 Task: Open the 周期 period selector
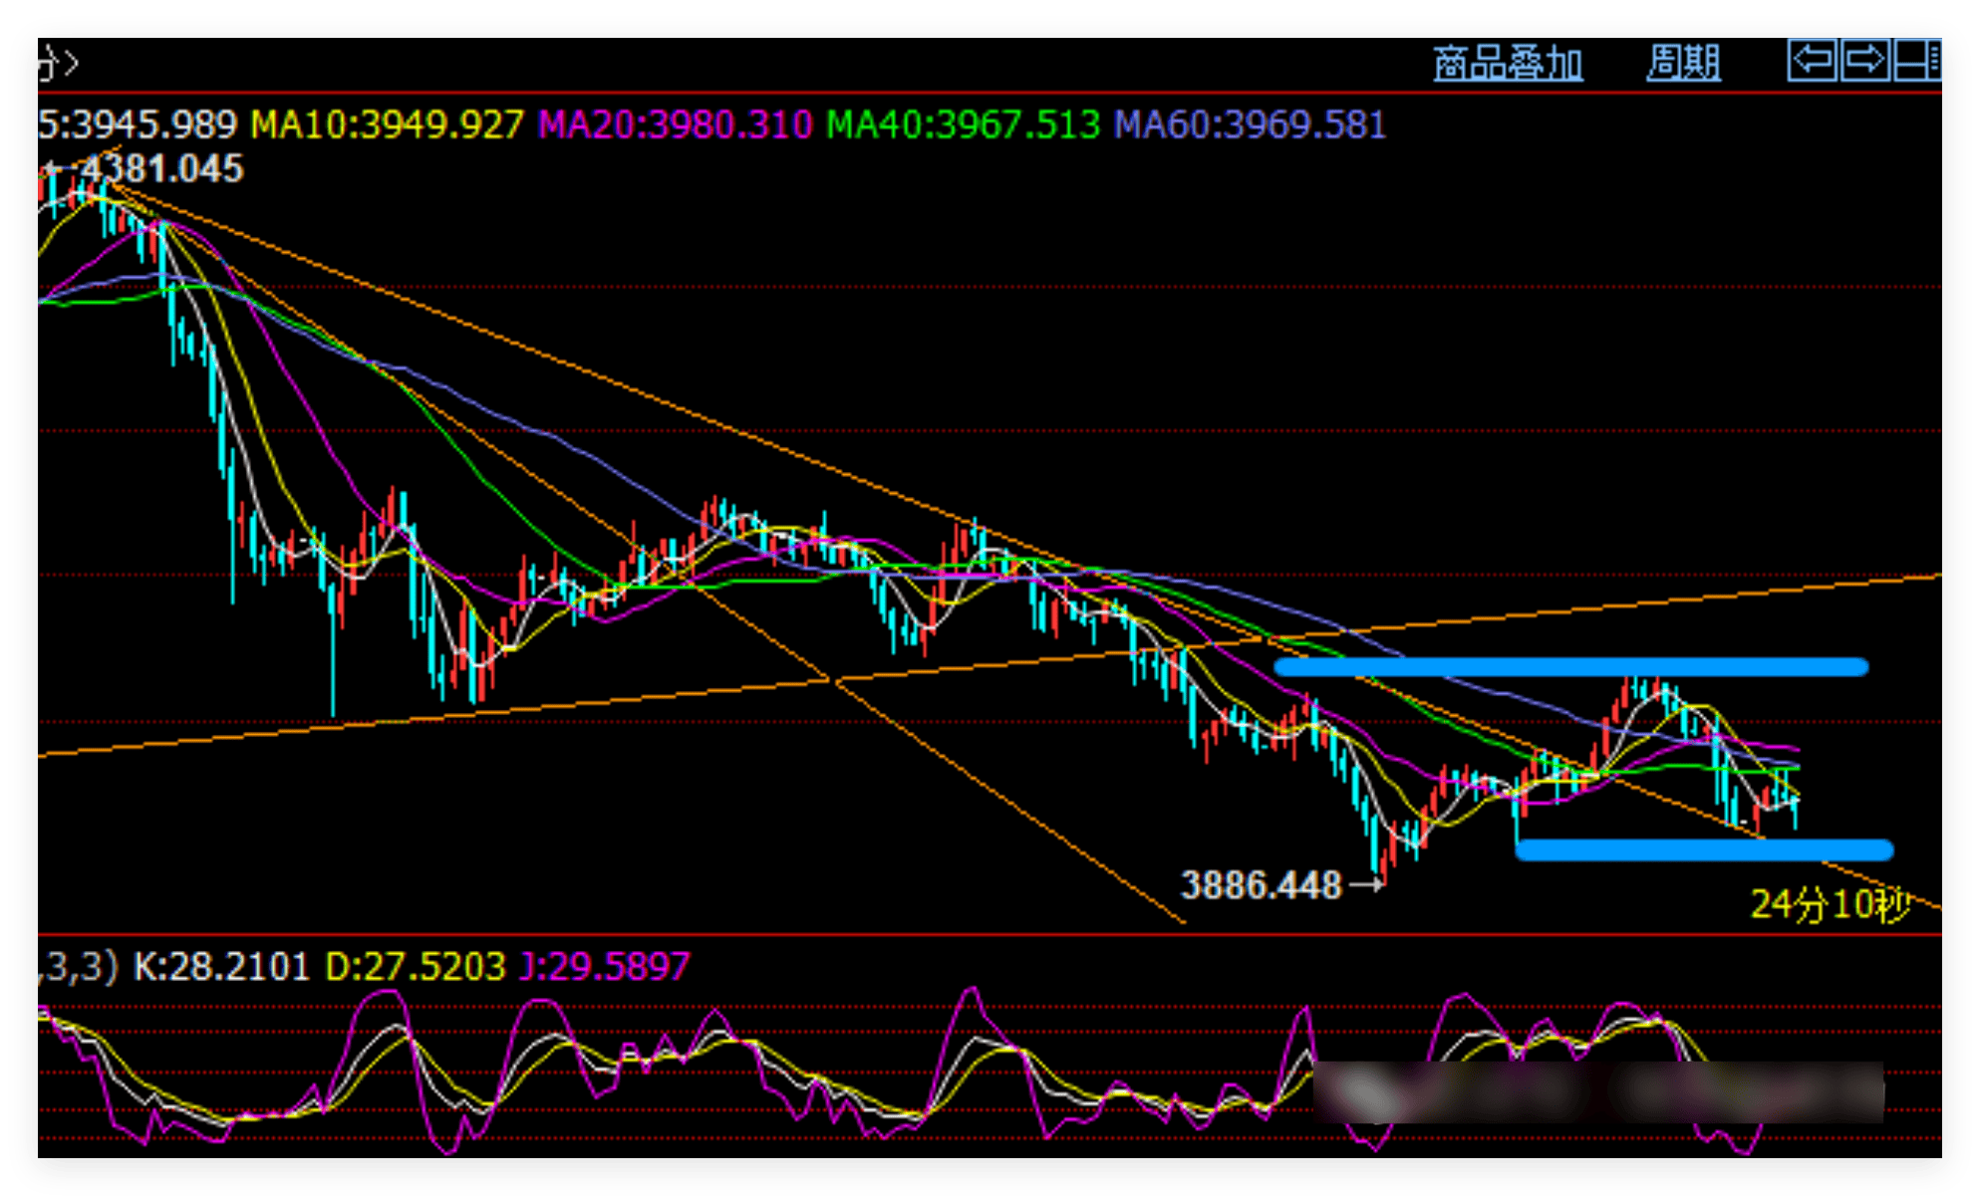coord(1683,63)
